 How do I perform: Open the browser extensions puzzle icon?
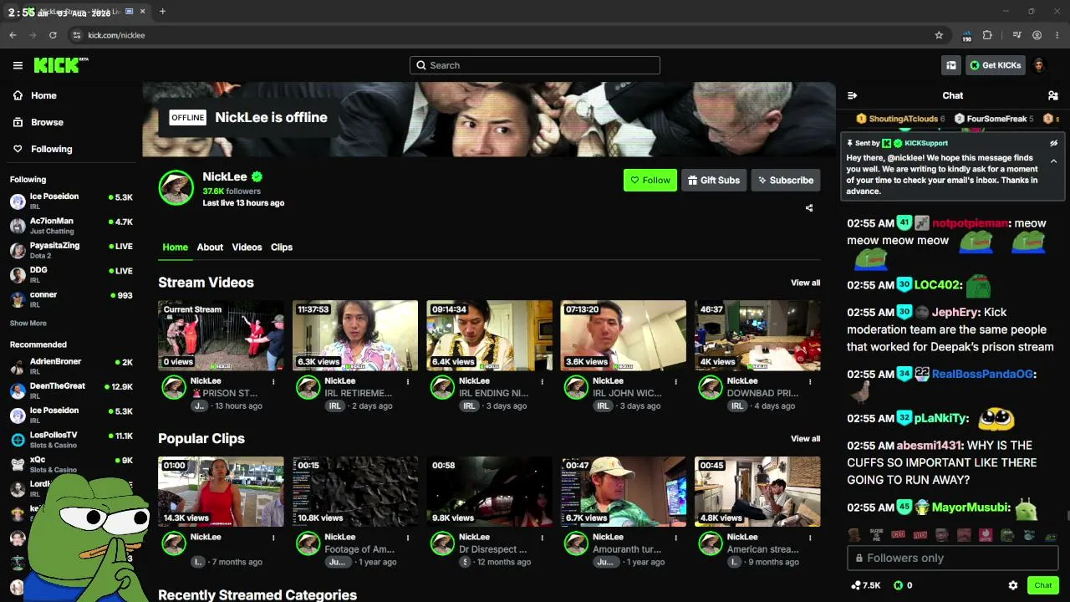click(987, 35)
